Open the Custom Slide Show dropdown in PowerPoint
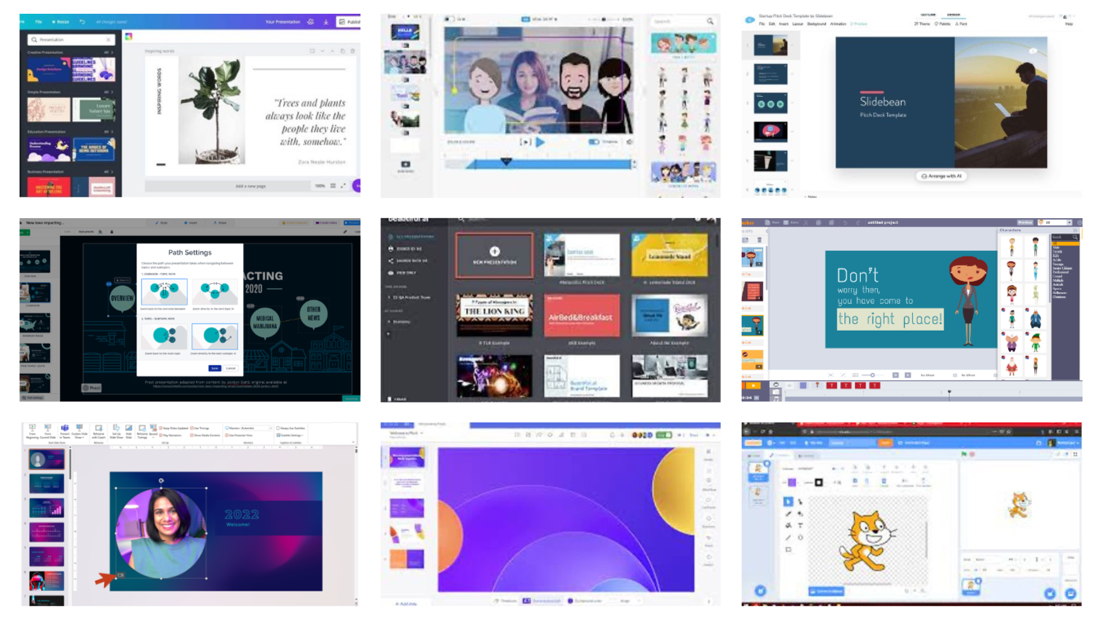 (80, 431)
